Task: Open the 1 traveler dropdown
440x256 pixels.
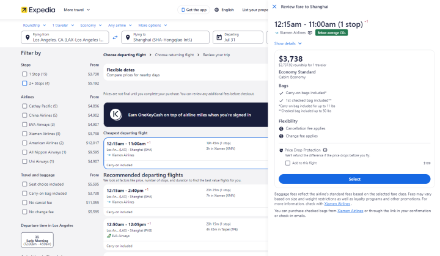Action: (x=63, y=25)
